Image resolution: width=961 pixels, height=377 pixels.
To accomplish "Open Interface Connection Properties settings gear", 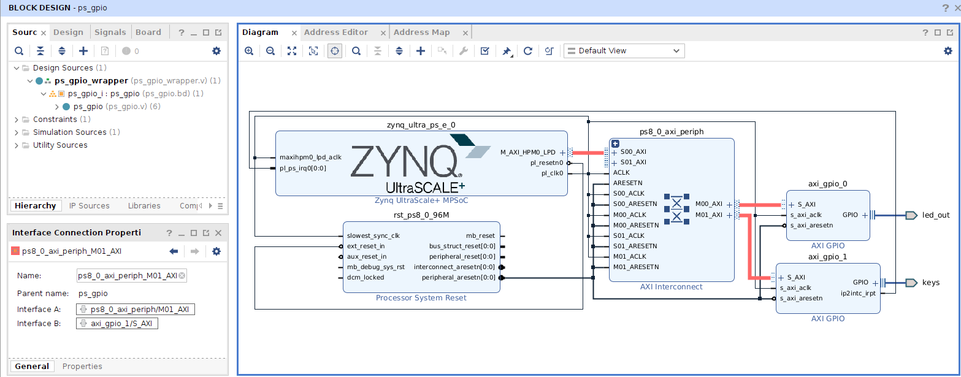I will [x=216, y=251].
